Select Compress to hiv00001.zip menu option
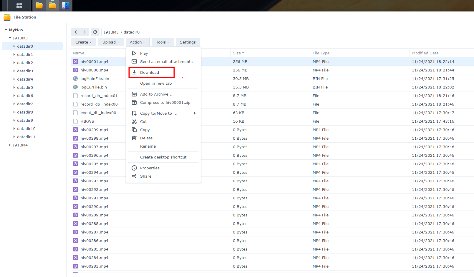 coord(165,102)
